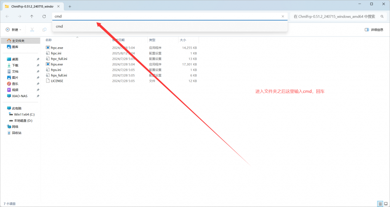Sort files by the 名称 column header
This screenshot has height=207, width=390.
(49, 40)
